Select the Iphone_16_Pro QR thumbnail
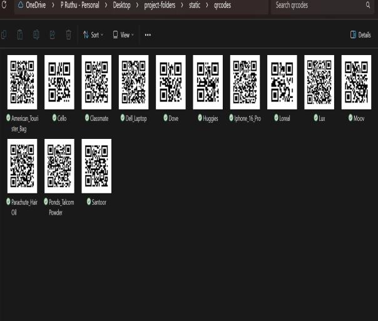This screenshot has width=378, height=321. click(245, 82)
